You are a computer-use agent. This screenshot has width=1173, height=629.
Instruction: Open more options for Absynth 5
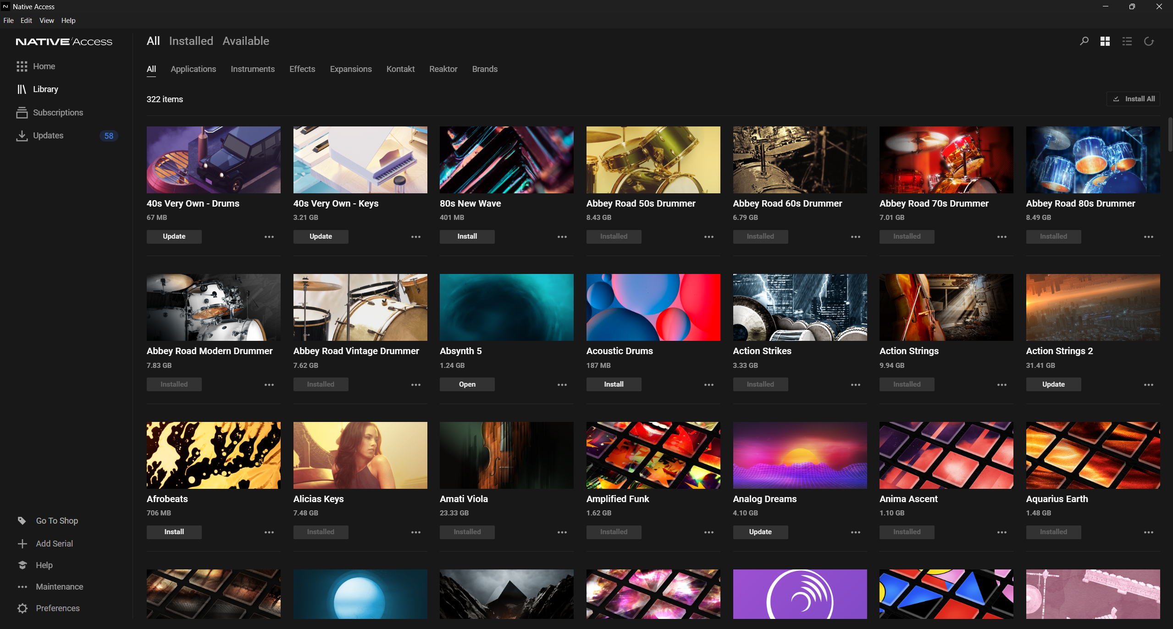click(x=562, y=385)
